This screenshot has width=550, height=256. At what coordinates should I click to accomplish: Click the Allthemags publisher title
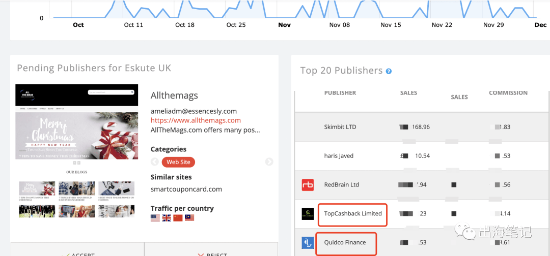pyautogui.click(x=174, y=95)
